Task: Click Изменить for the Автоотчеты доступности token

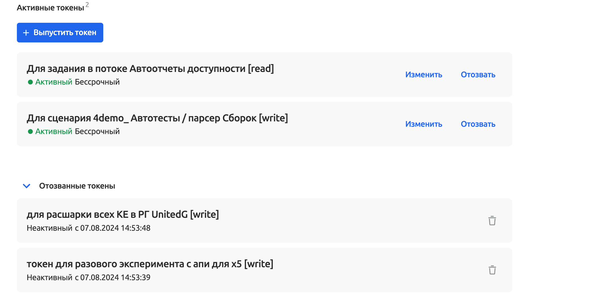Action: [424, 75]
